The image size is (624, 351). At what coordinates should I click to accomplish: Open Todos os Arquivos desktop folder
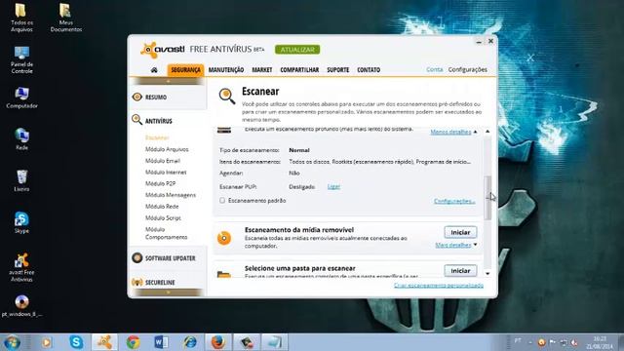[x=21, y=18]
